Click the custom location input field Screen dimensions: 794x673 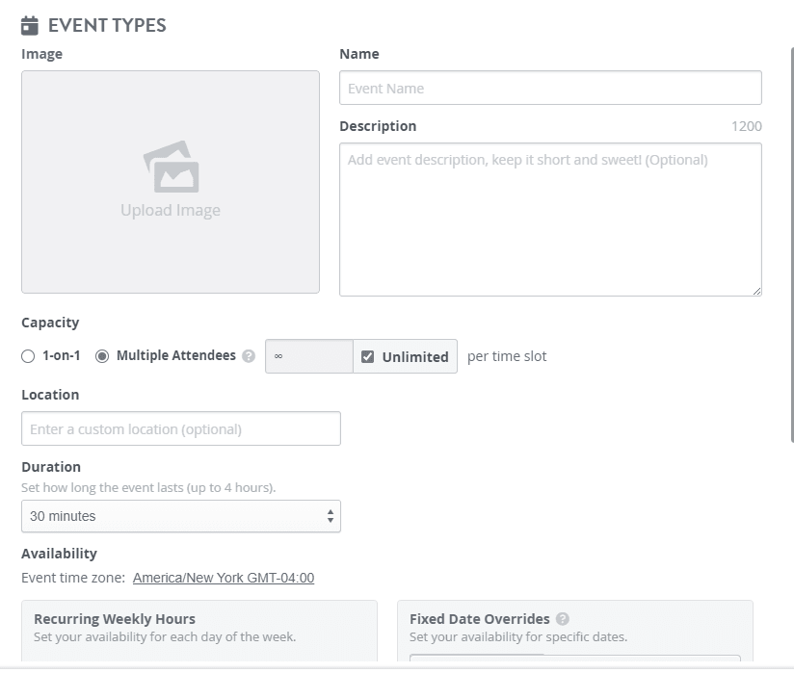pyautogui.click(x=181, y=428)
